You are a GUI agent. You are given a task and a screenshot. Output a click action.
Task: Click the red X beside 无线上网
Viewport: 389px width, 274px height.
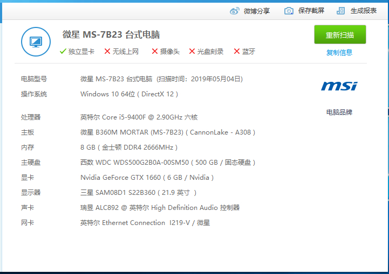107,51
